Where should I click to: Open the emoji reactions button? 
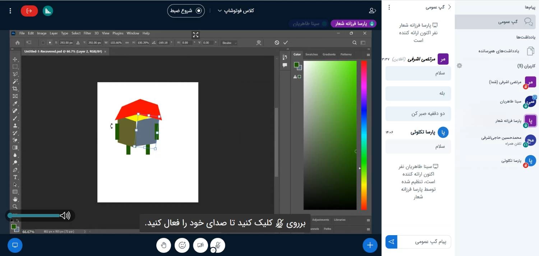click(182, 245)
